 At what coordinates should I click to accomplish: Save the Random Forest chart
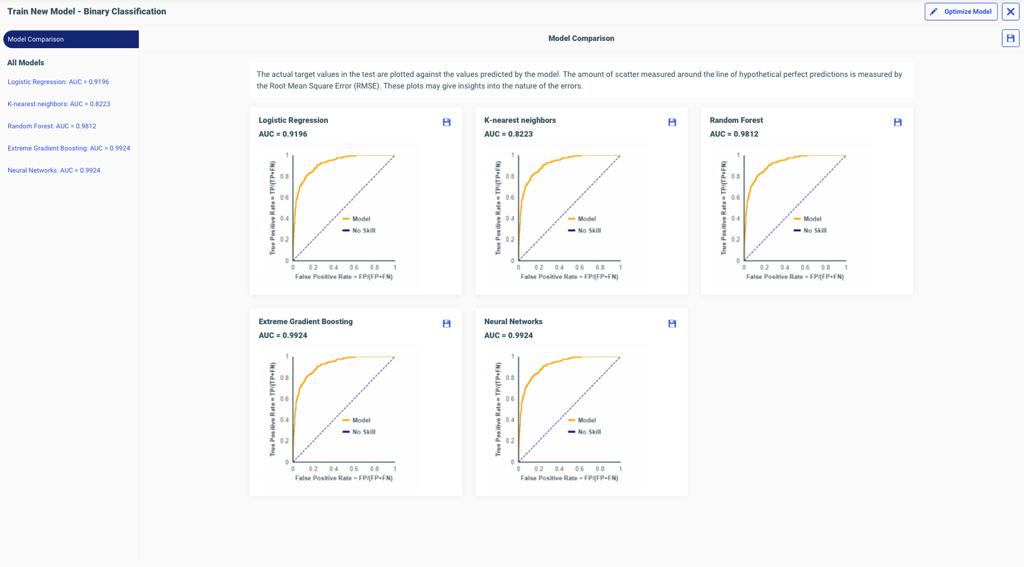pos(898,122)
